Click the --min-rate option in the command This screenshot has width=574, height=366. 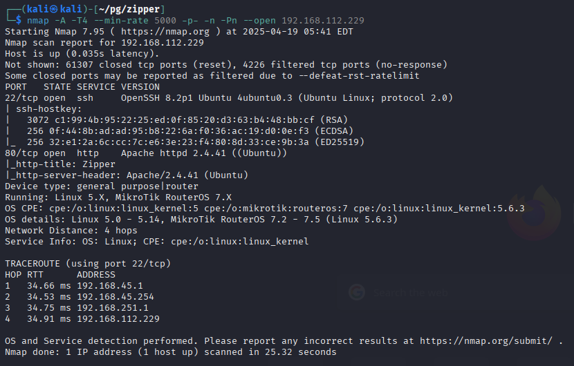point(121,21)
